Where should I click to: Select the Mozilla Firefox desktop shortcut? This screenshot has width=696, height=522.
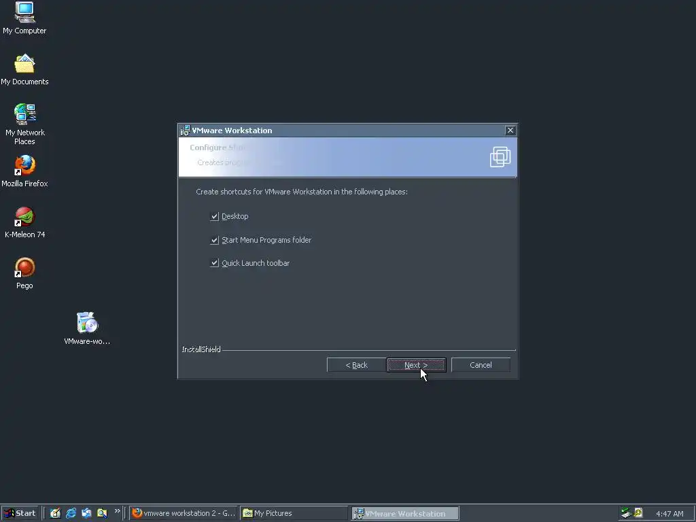point(24,171)
